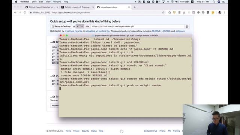Click Set up in Desktop button

point(61,27)
